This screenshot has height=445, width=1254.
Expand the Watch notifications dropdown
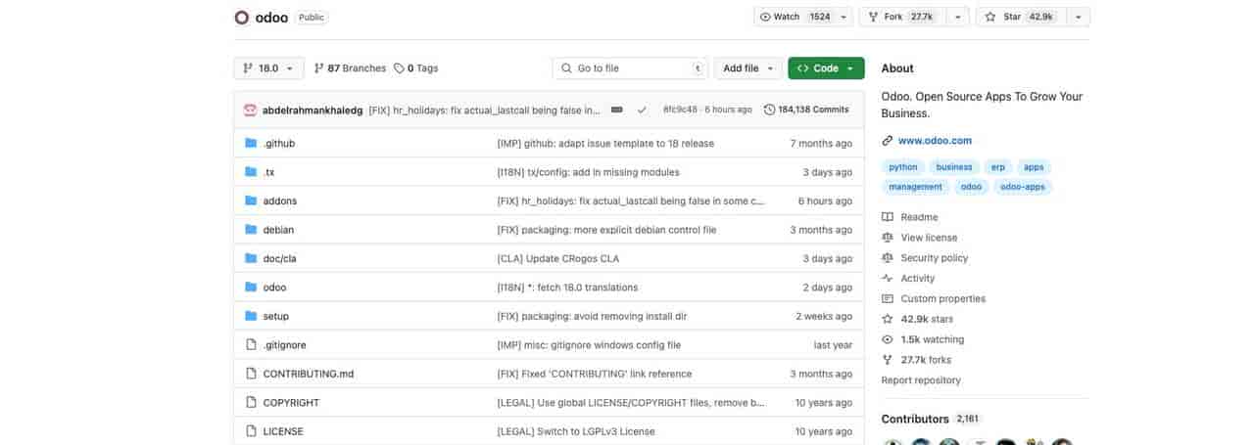(844, 18)
